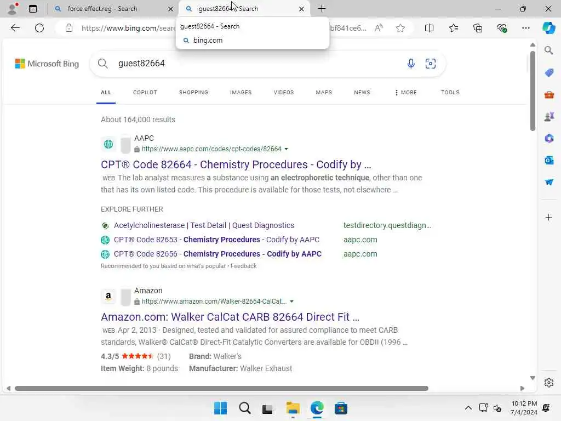Open the Collections icon

click(478, 28)
